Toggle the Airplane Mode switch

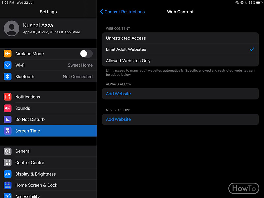pos(86,54)
